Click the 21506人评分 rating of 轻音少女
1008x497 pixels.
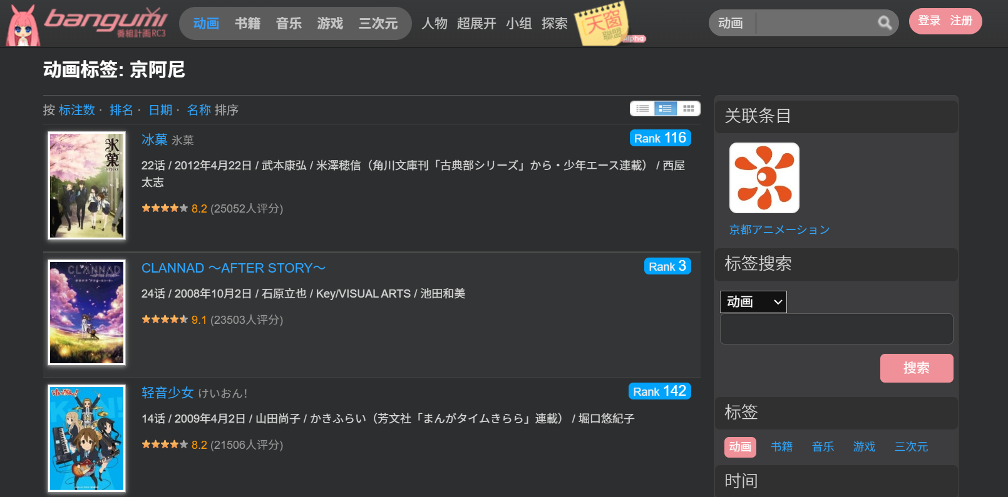coord(247,444)
